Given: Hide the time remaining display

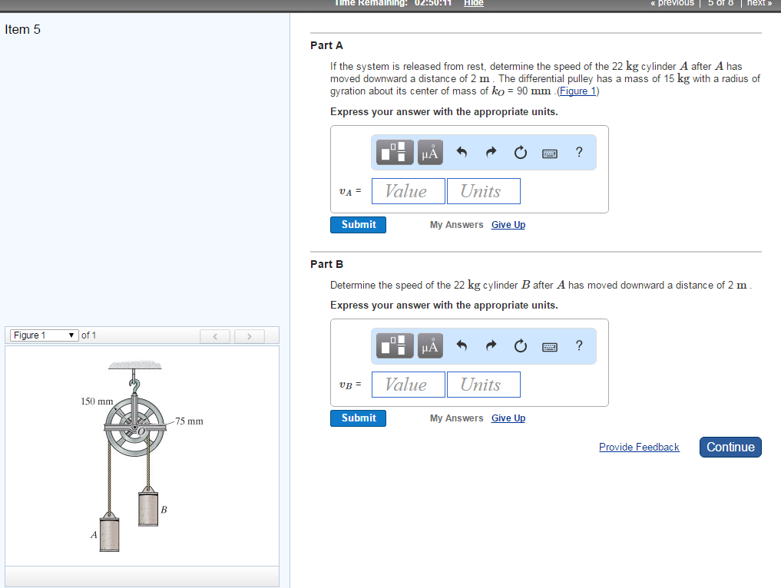Looking at the screenshot, I should coord(473,3).
